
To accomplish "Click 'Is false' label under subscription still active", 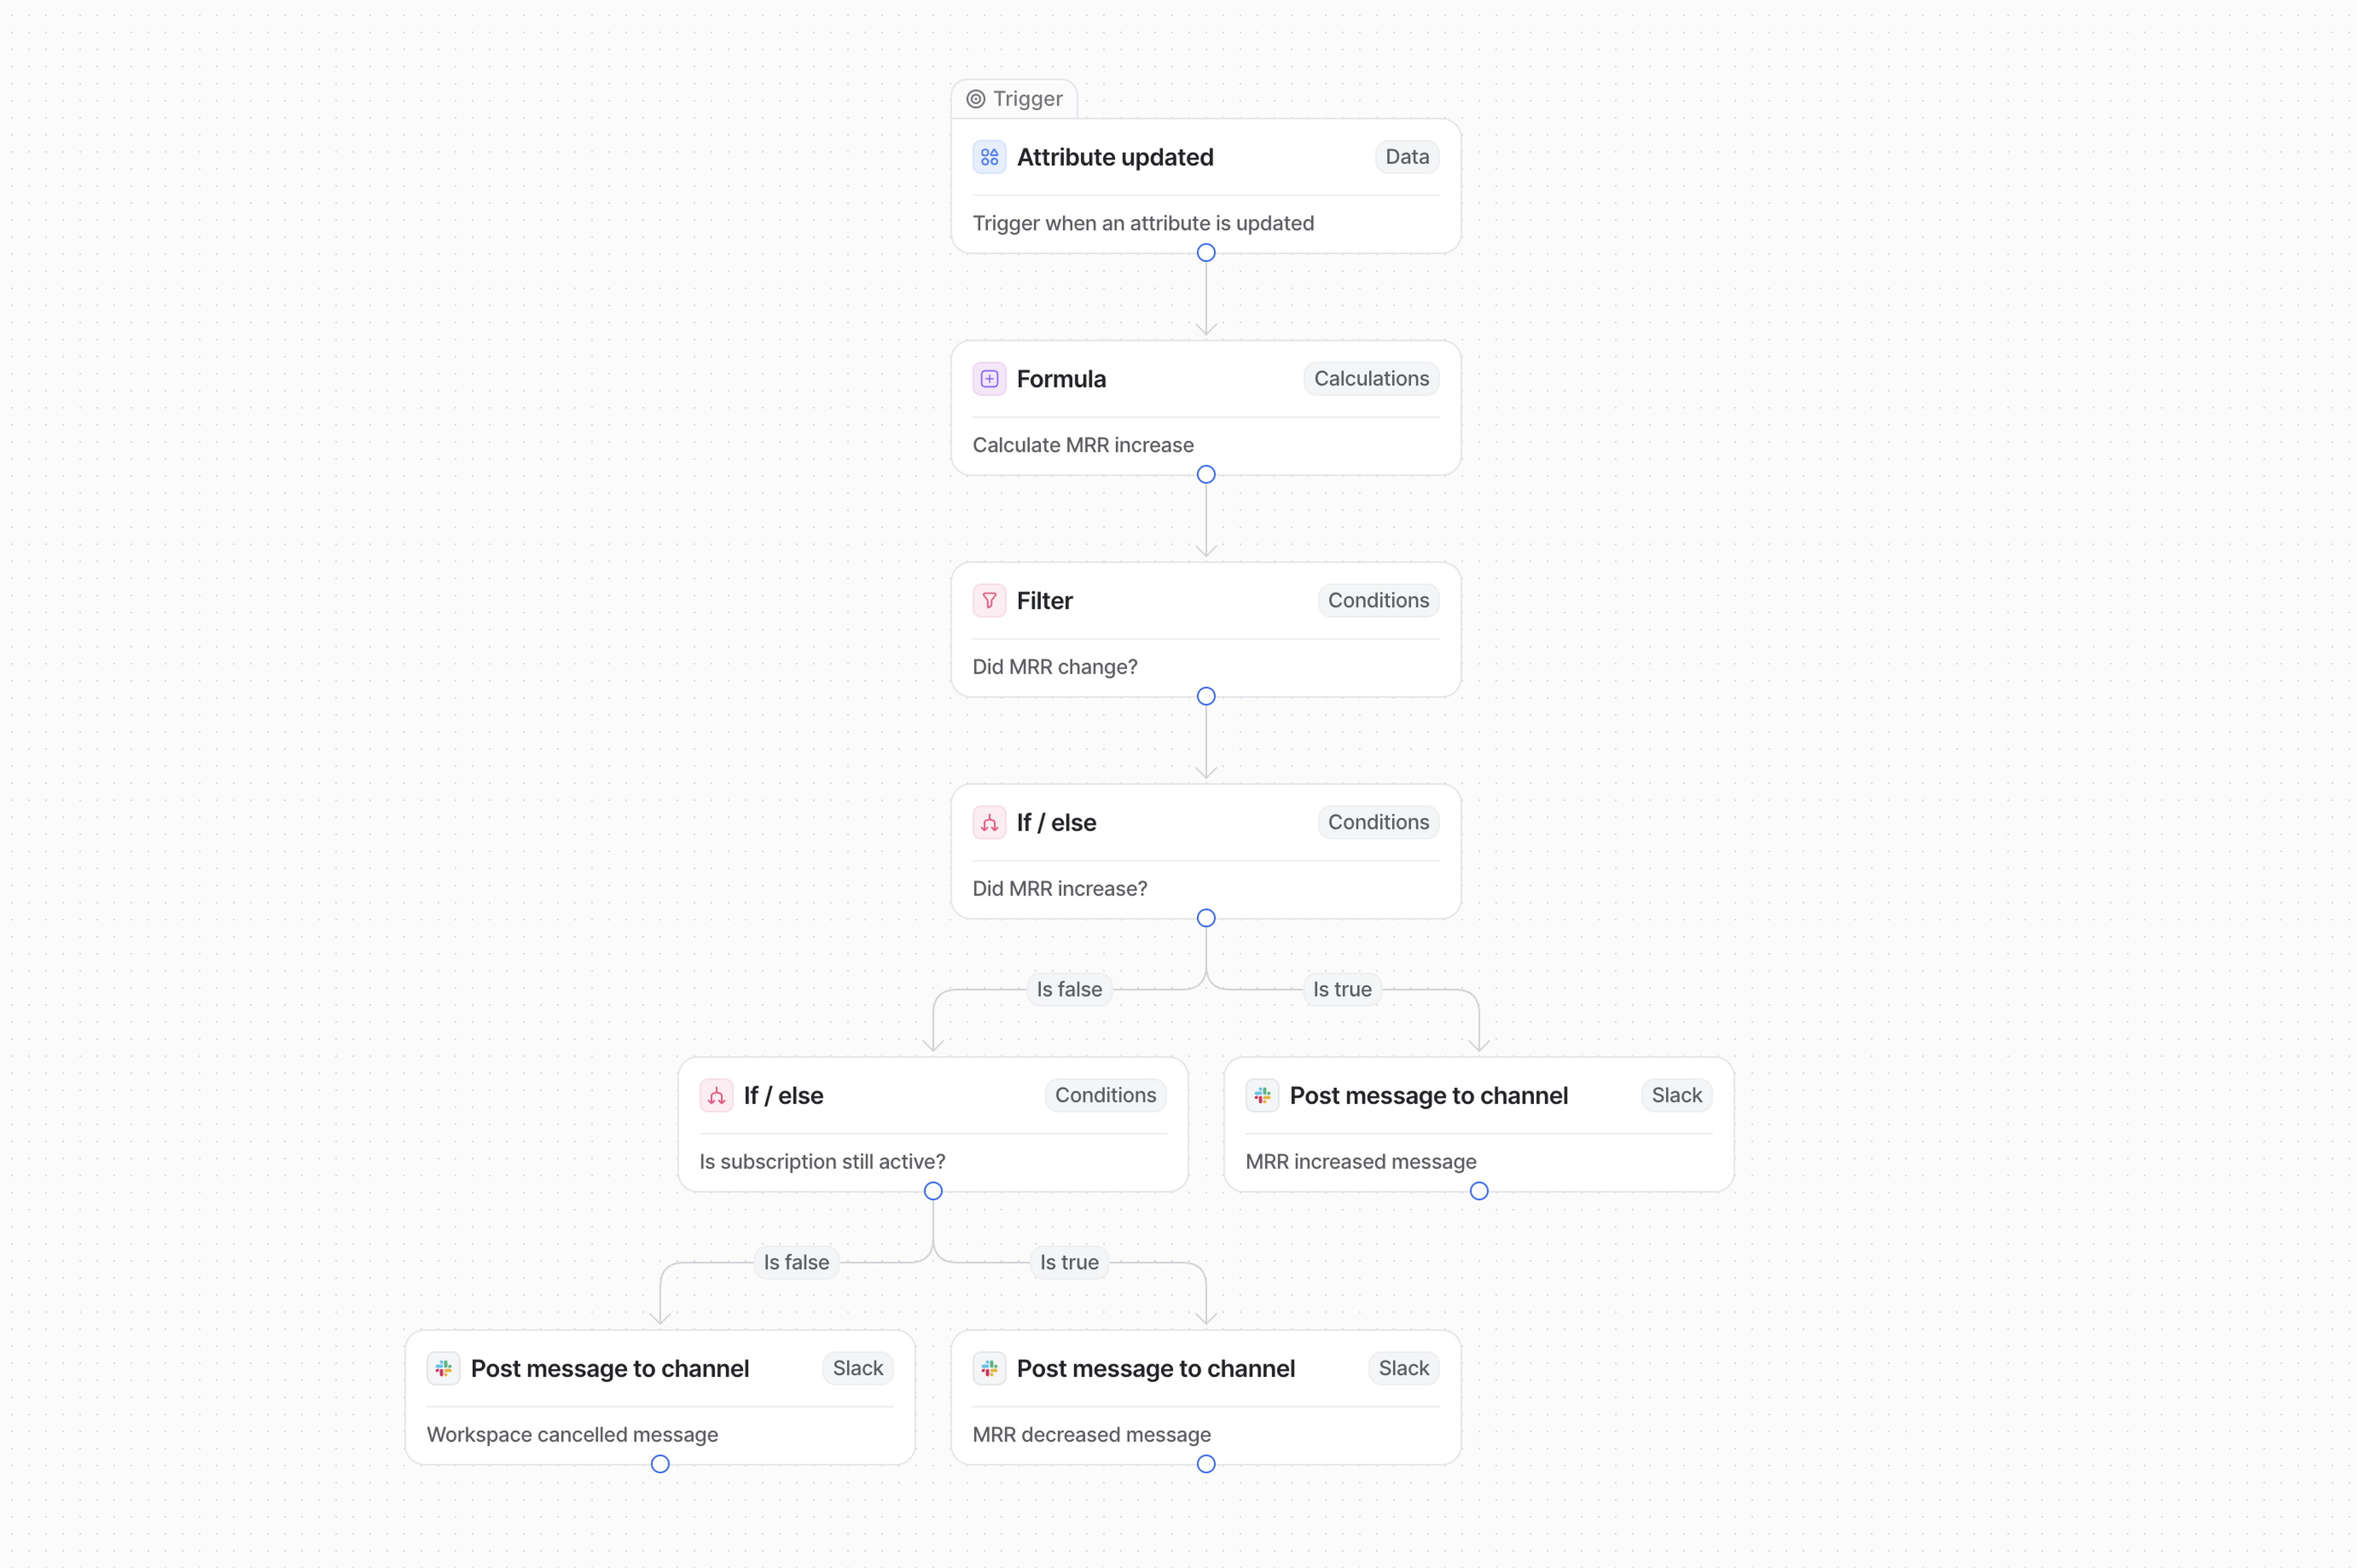I will click(x=796, y=1263).
